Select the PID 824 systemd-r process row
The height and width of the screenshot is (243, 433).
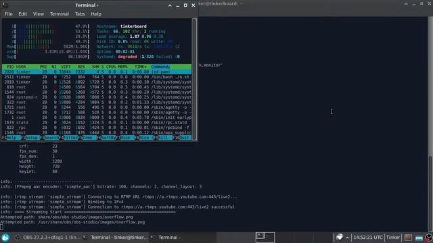97,97
